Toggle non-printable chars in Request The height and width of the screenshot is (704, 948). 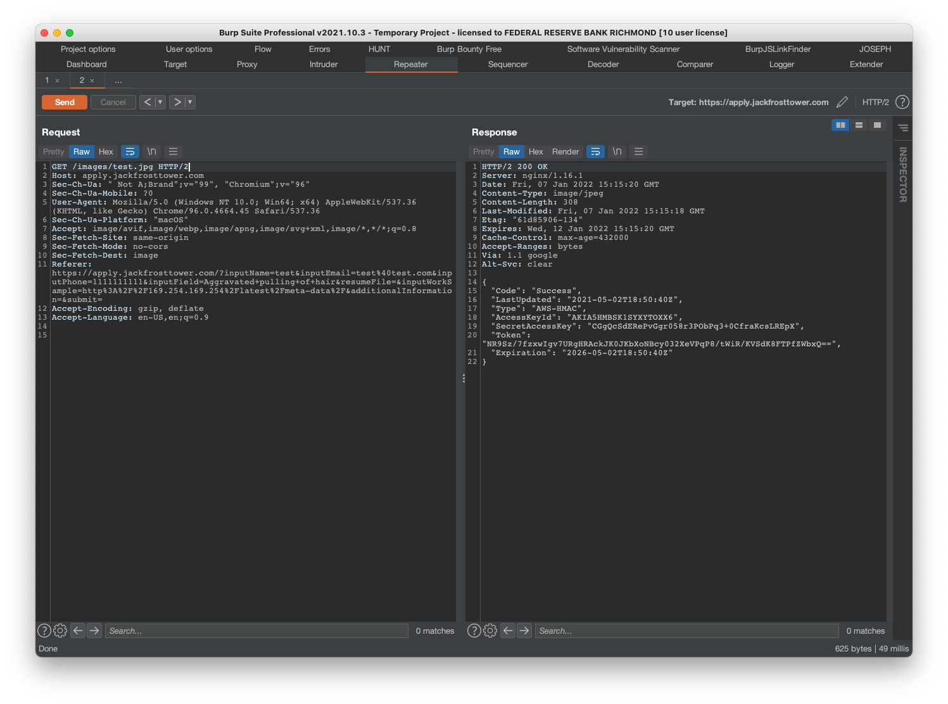pos(152,151)
